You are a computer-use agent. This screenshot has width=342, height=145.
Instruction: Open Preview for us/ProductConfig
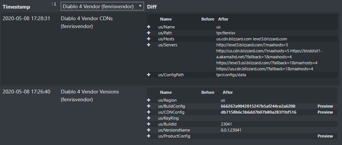(325, 136)
